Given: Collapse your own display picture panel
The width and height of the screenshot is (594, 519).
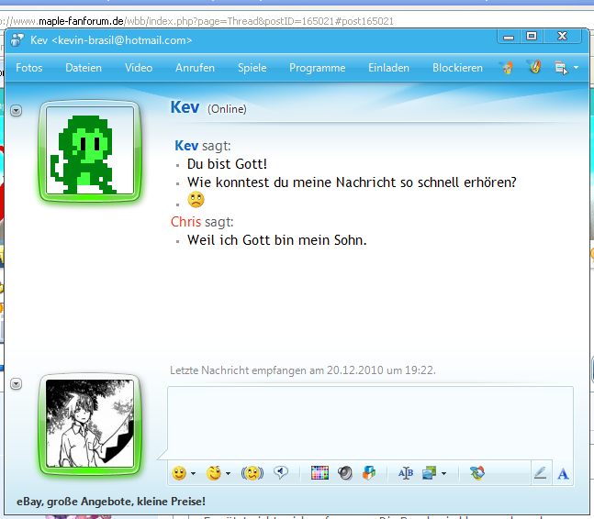Looking at the screenshot, I should (16, 382).
